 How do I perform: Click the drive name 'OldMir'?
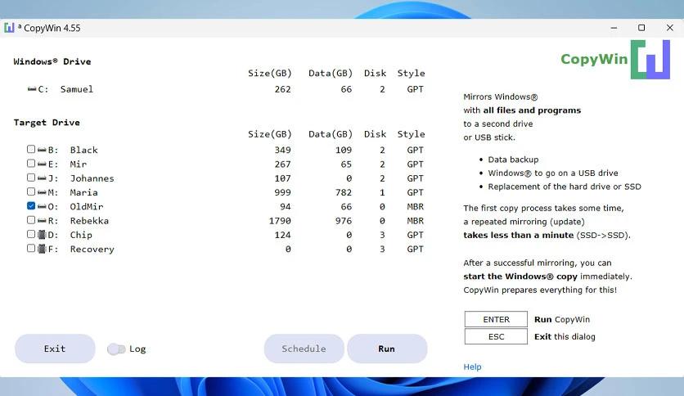pyautogui.click(x=87, y=207)
